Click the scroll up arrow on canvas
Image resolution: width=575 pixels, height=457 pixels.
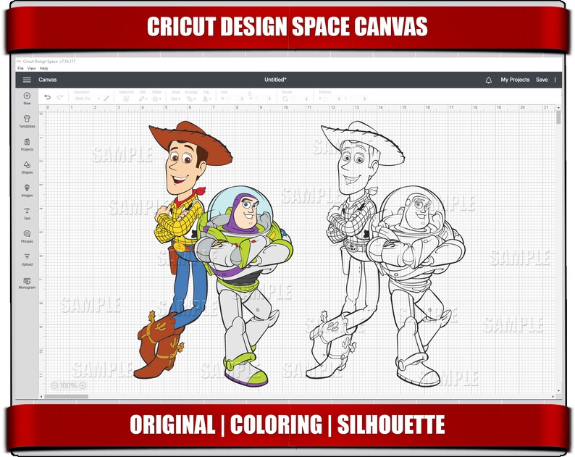pyautogui.click(x=558, y=108)
